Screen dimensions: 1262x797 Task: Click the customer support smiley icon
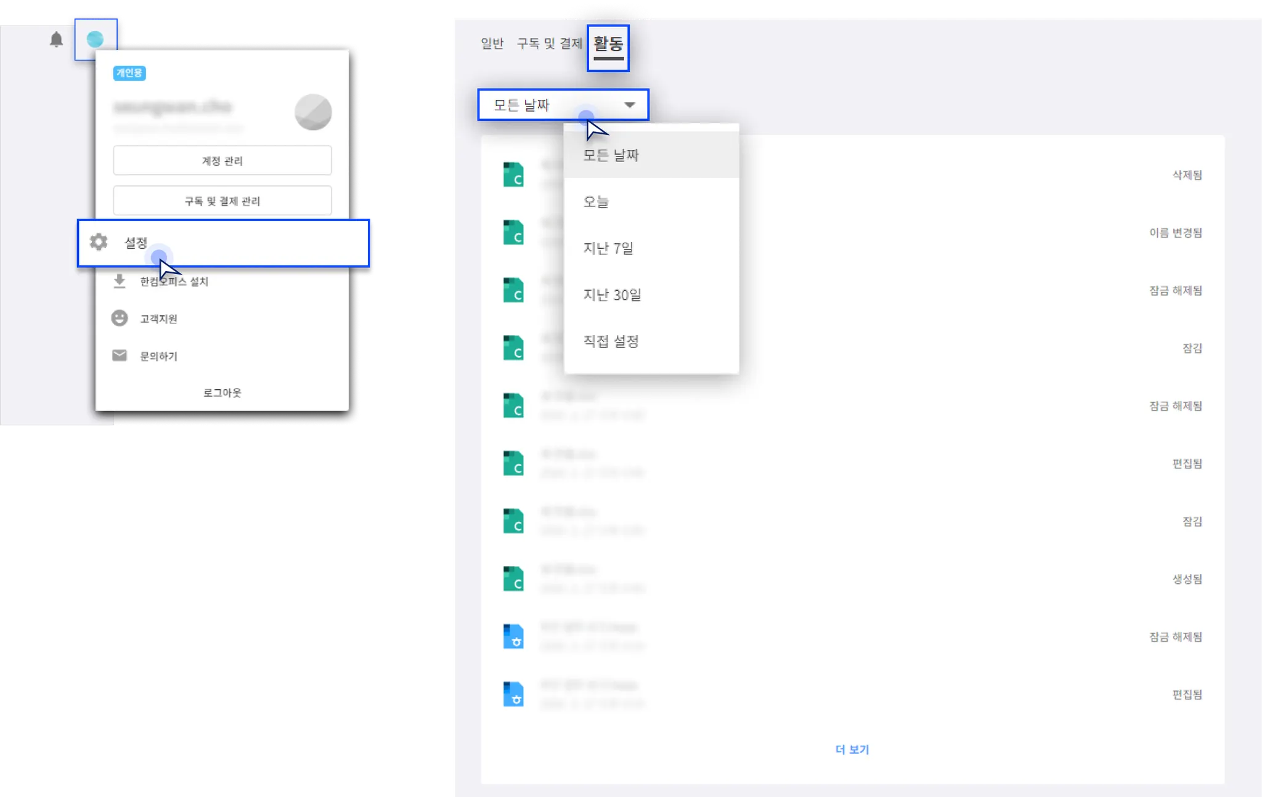point(120,318)
